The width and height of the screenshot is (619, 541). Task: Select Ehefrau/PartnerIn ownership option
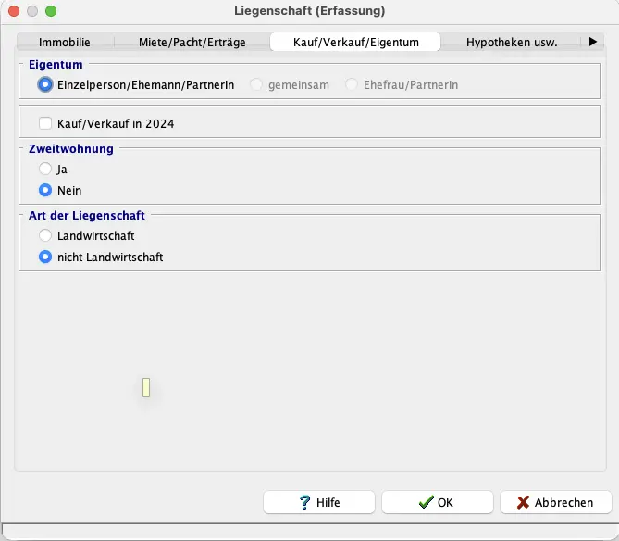coord(352,84)
